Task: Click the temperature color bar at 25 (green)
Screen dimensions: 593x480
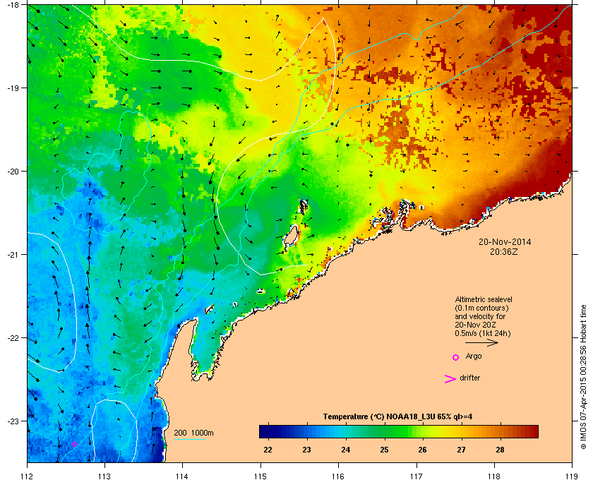Action: (384, 431)
